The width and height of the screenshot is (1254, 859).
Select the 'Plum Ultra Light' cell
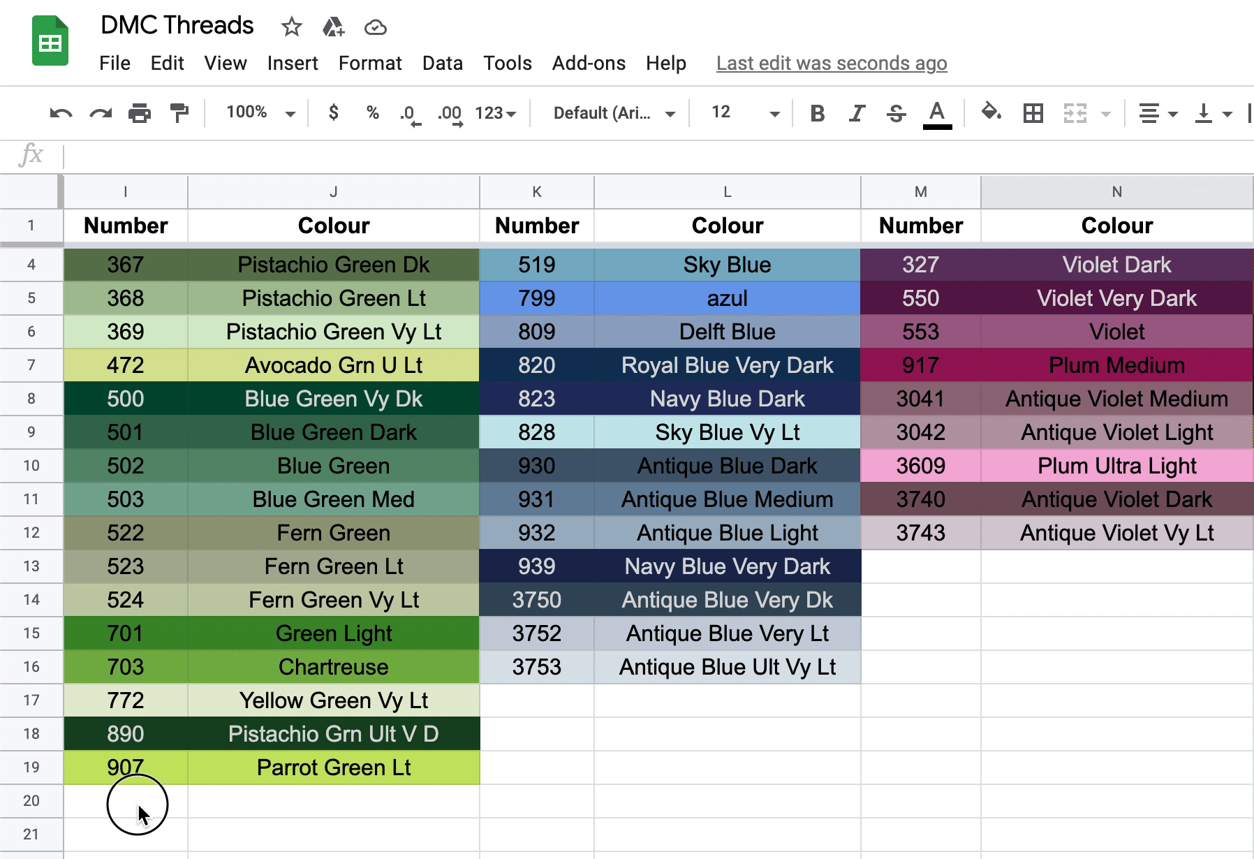click(1116, 466)
